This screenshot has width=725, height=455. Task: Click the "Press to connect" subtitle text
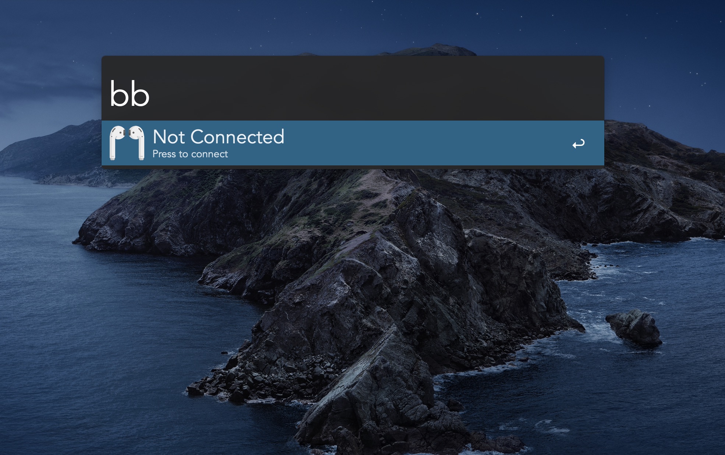pos(190,154)
